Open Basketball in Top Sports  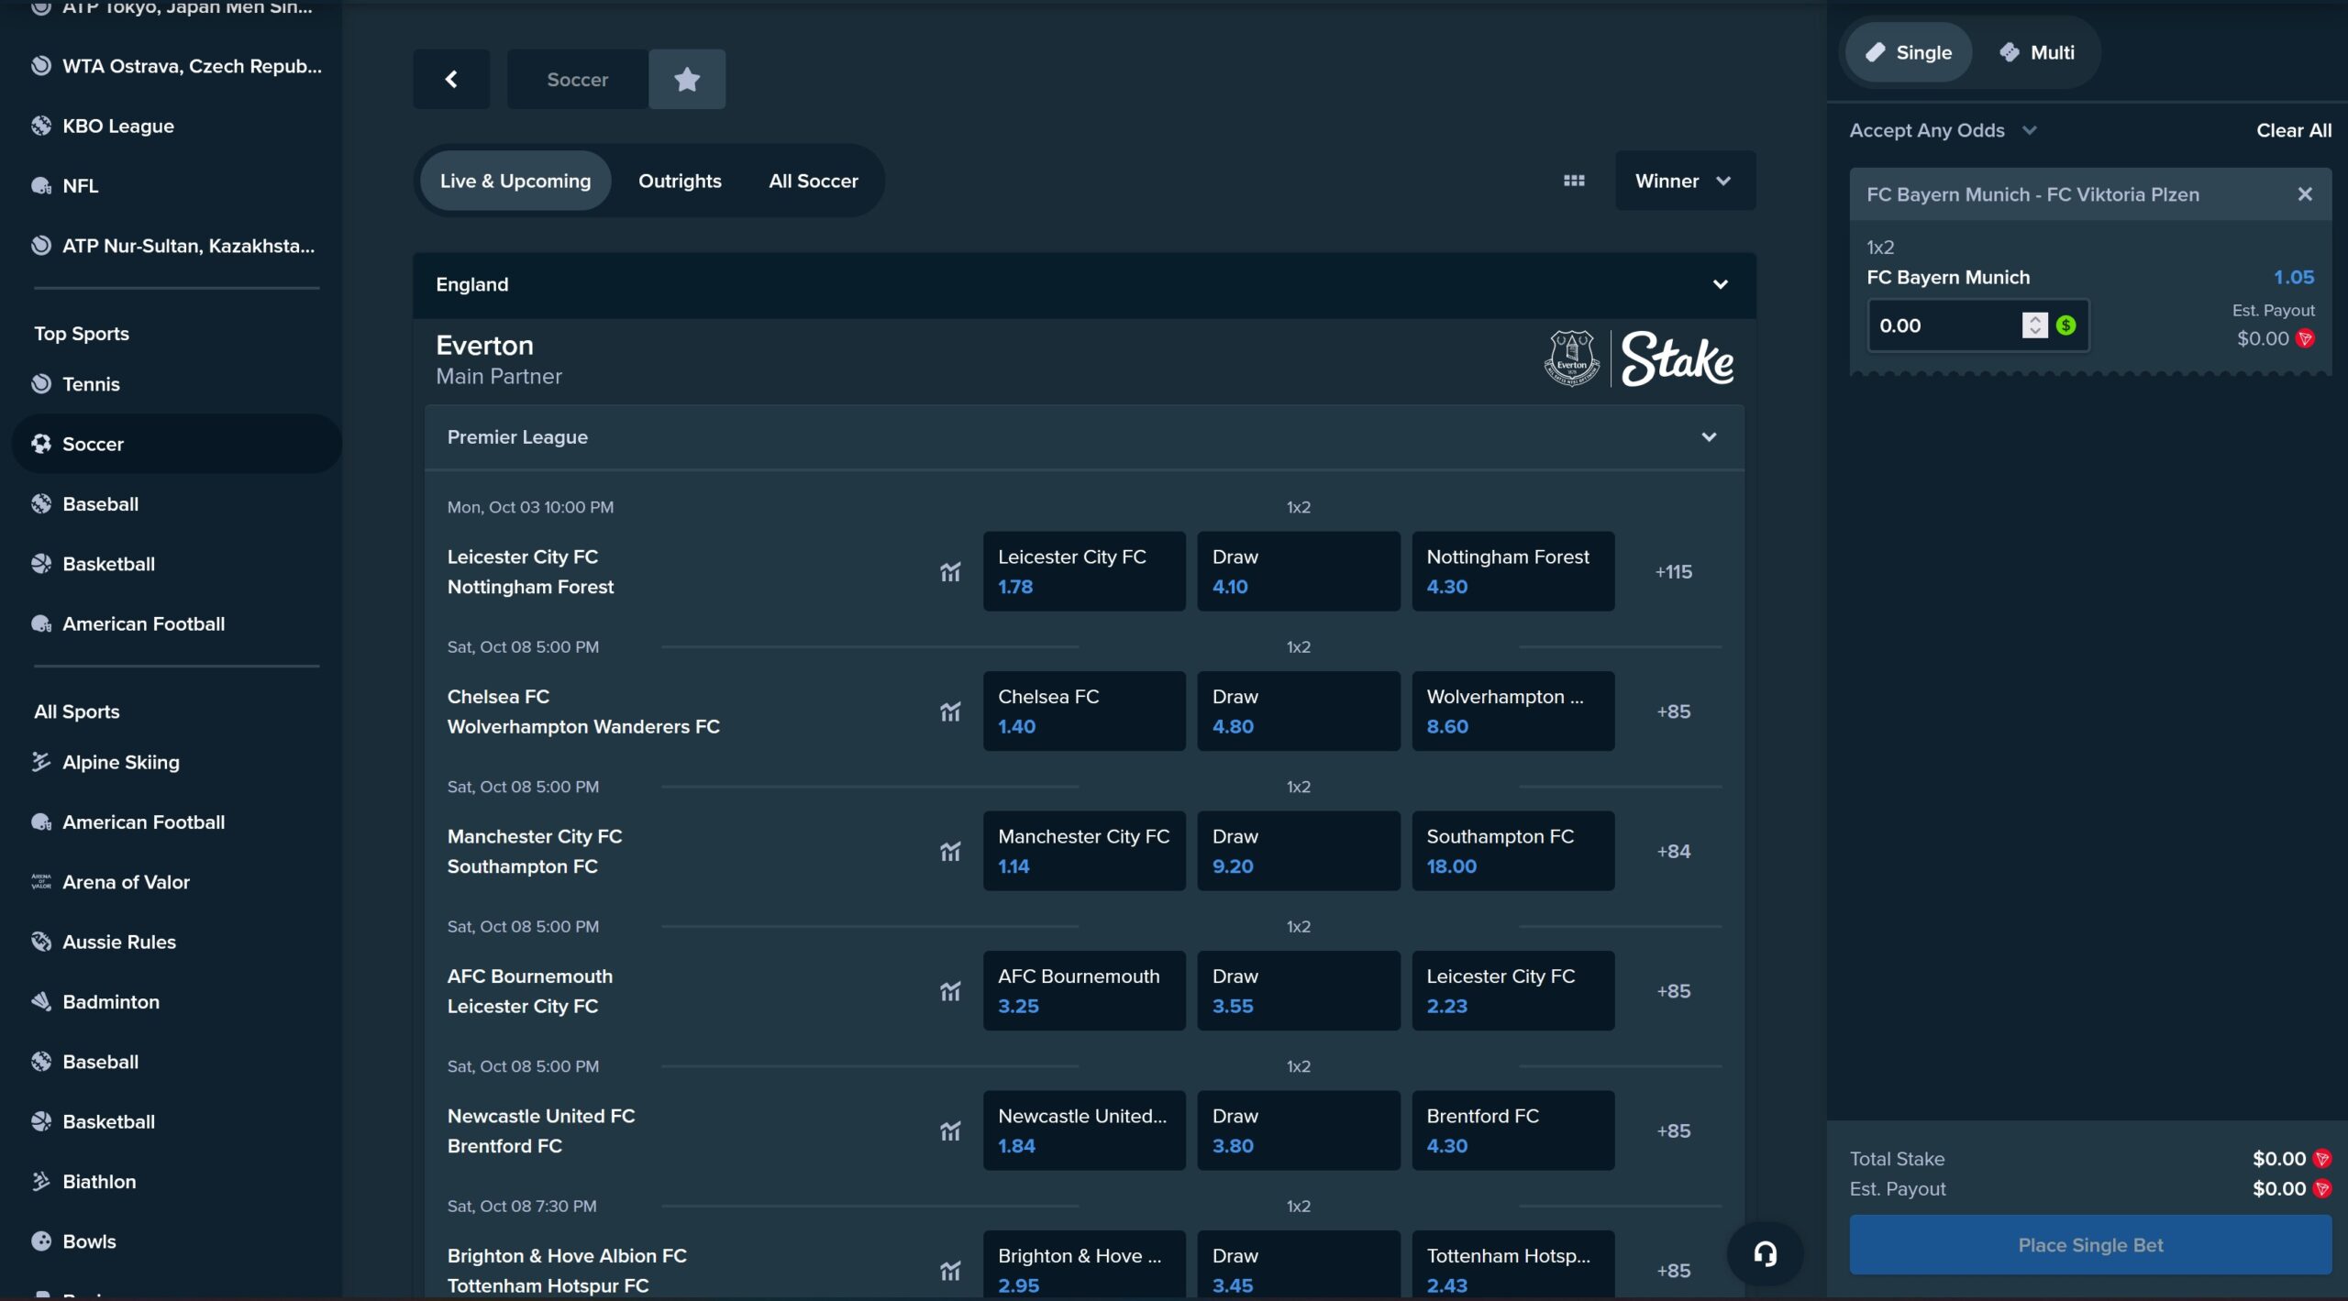[x=176, y=564]
